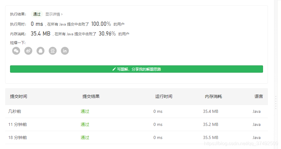Click Java in the 11 分钟前 row
This screenshot has height=149, width=281.
click(256, 124)
